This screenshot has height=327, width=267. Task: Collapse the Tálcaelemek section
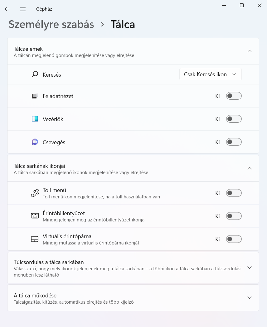(250, 51)
